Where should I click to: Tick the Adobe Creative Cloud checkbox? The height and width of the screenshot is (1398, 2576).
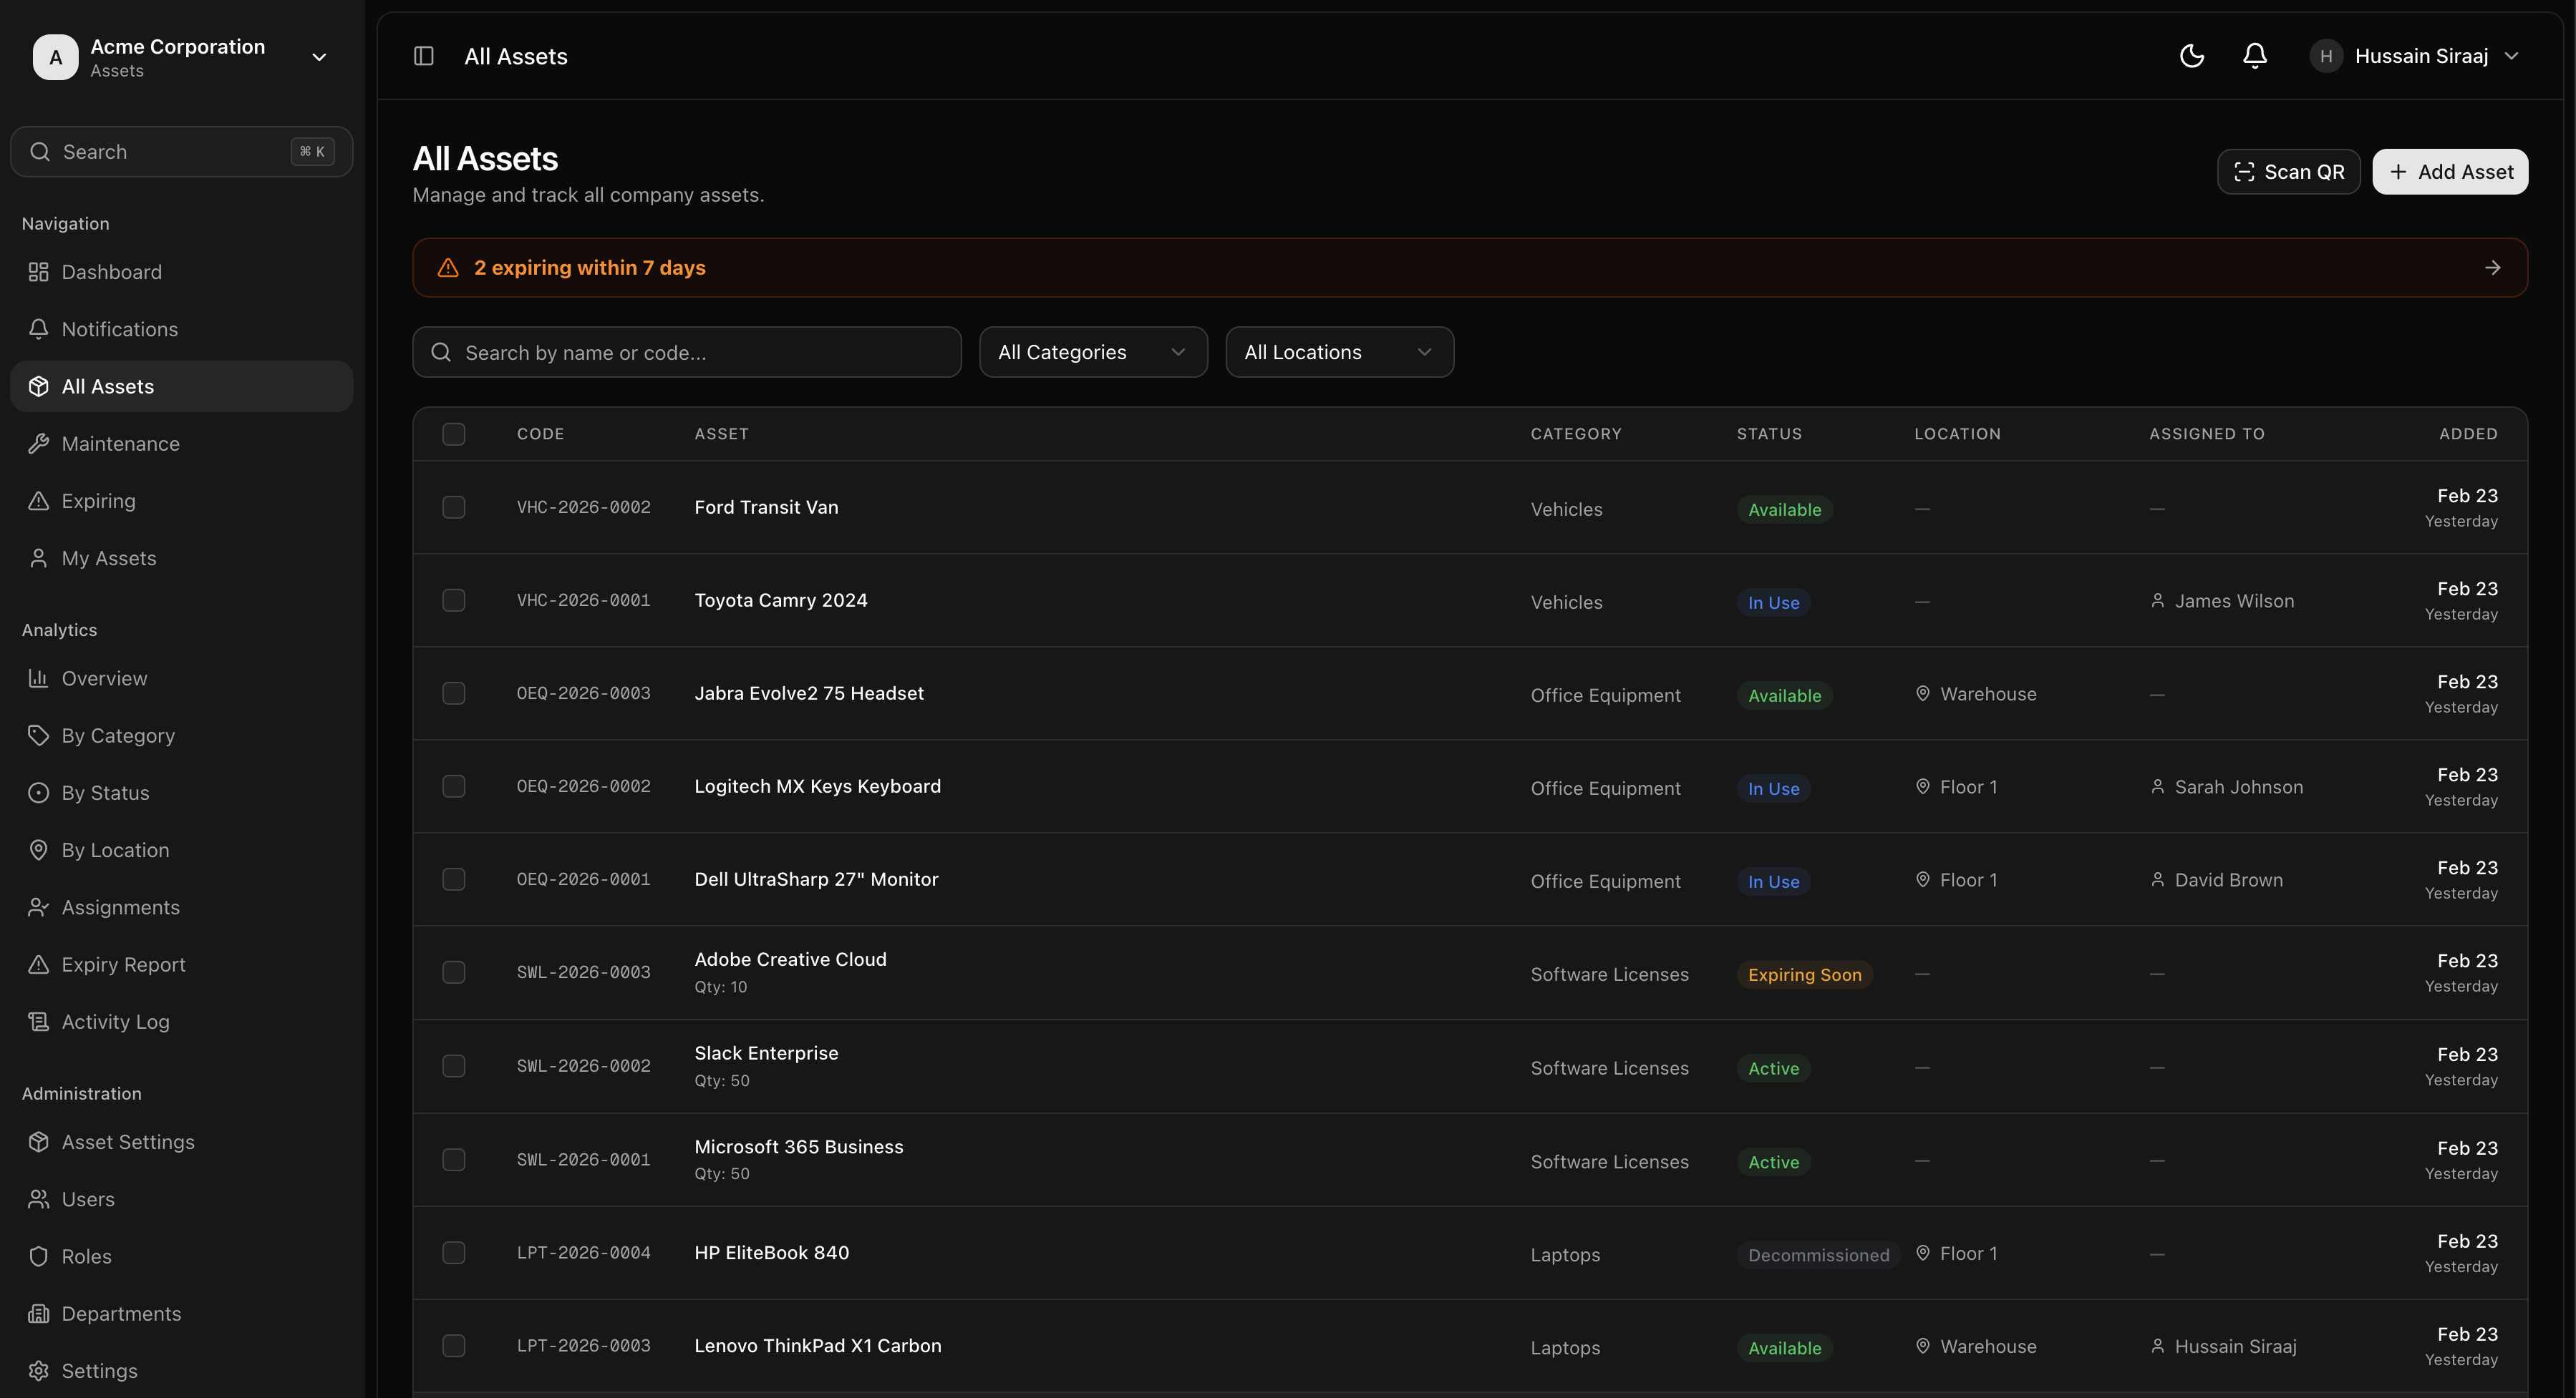click(454, 972)
